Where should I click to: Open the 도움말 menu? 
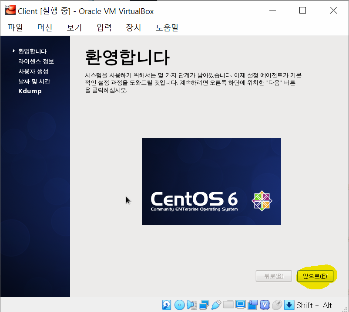[167, 27]
